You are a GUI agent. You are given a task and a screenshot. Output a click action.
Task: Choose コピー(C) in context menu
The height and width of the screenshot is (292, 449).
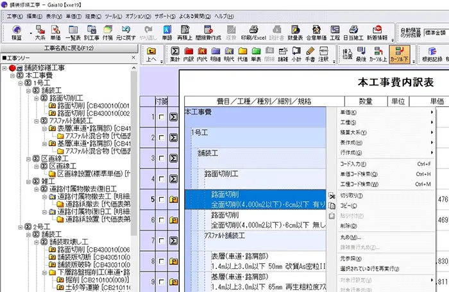[x=386, y=206]
